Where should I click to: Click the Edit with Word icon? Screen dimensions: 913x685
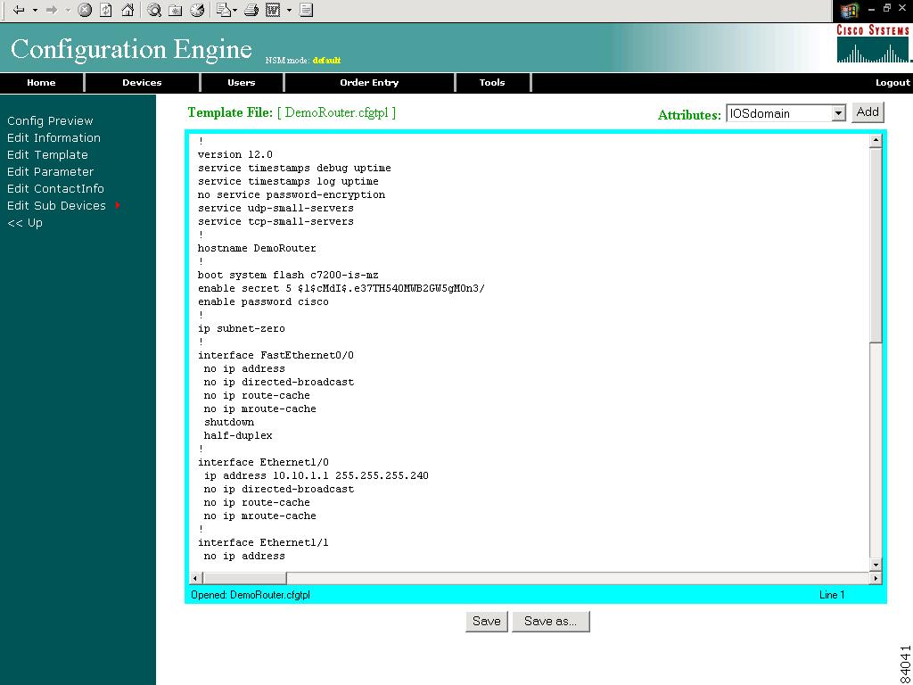(273, 10)
